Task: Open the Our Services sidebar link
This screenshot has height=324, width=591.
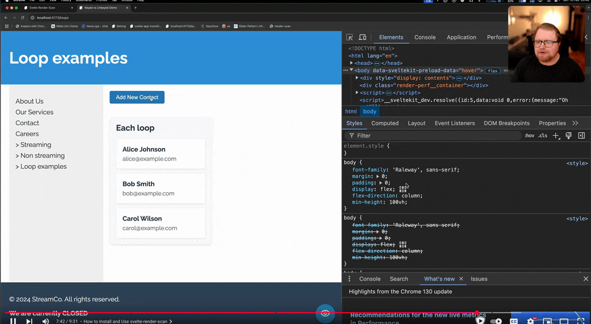Action: click(x=34, y=112)
